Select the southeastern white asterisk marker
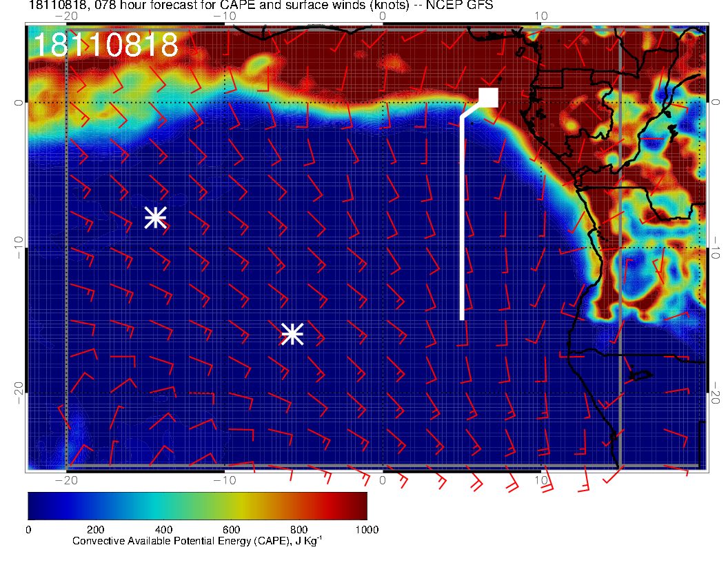Screen dimensions: 728x563 coord(292,334)
